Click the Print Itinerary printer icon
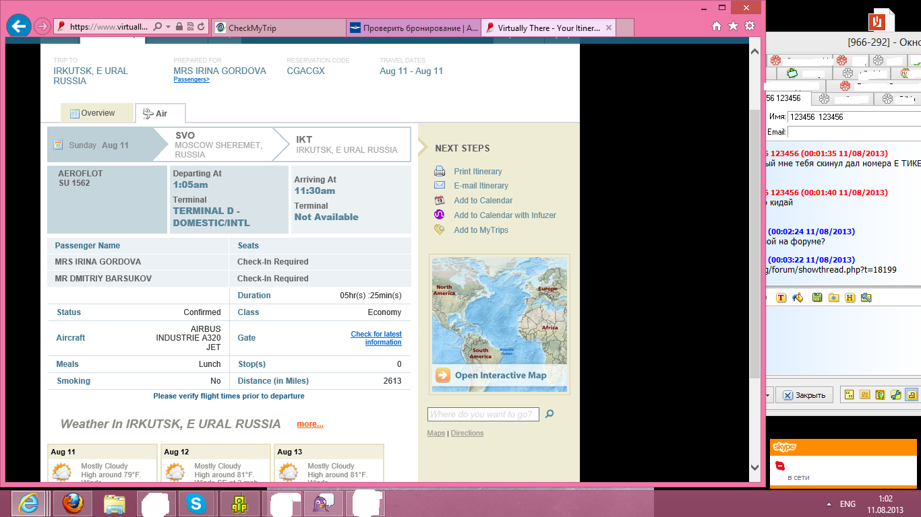Screen dimensions: 921x517 [x=440, y=171]
